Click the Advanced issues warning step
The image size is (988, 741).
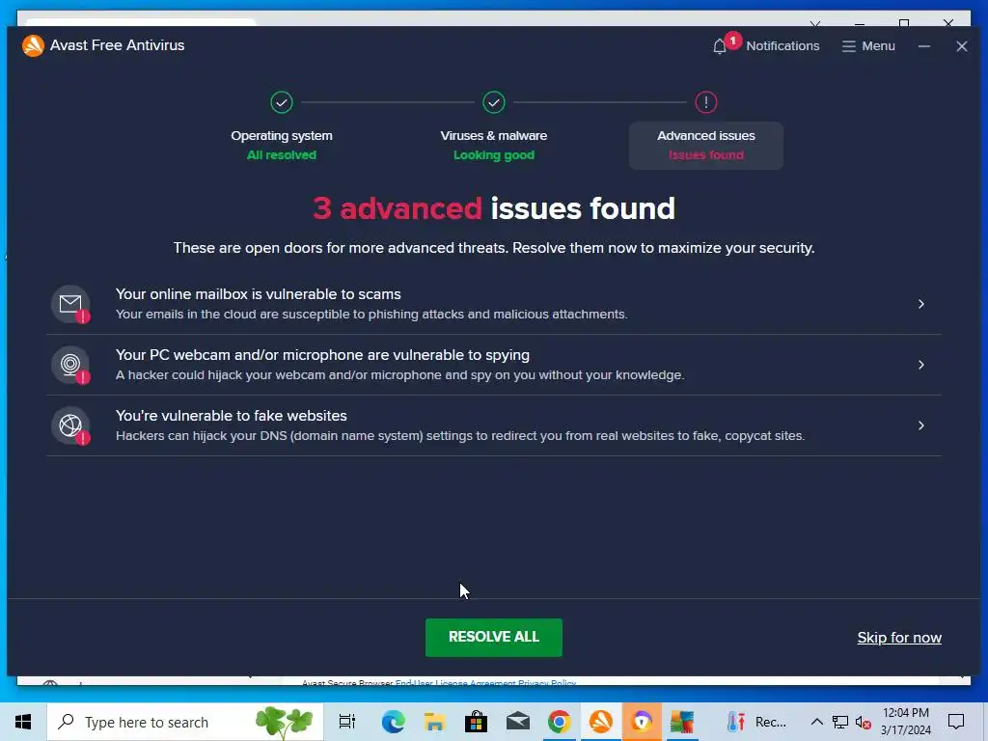[x=705, y=102]
